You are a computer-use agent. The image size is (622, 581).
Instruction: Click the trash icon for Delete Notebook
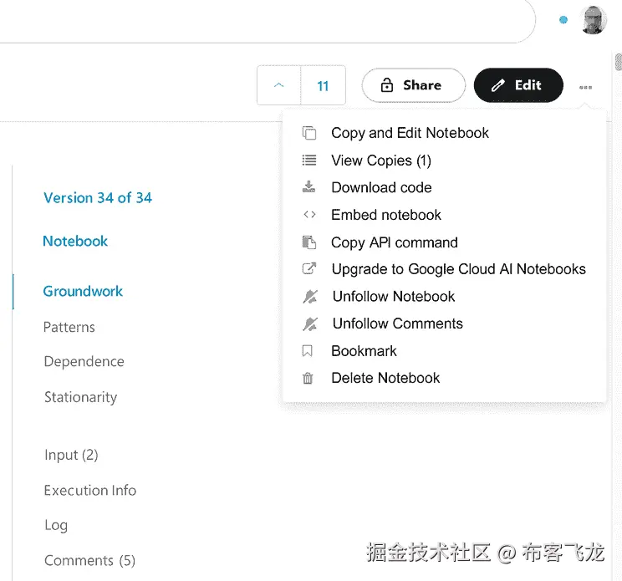point(308,379)
